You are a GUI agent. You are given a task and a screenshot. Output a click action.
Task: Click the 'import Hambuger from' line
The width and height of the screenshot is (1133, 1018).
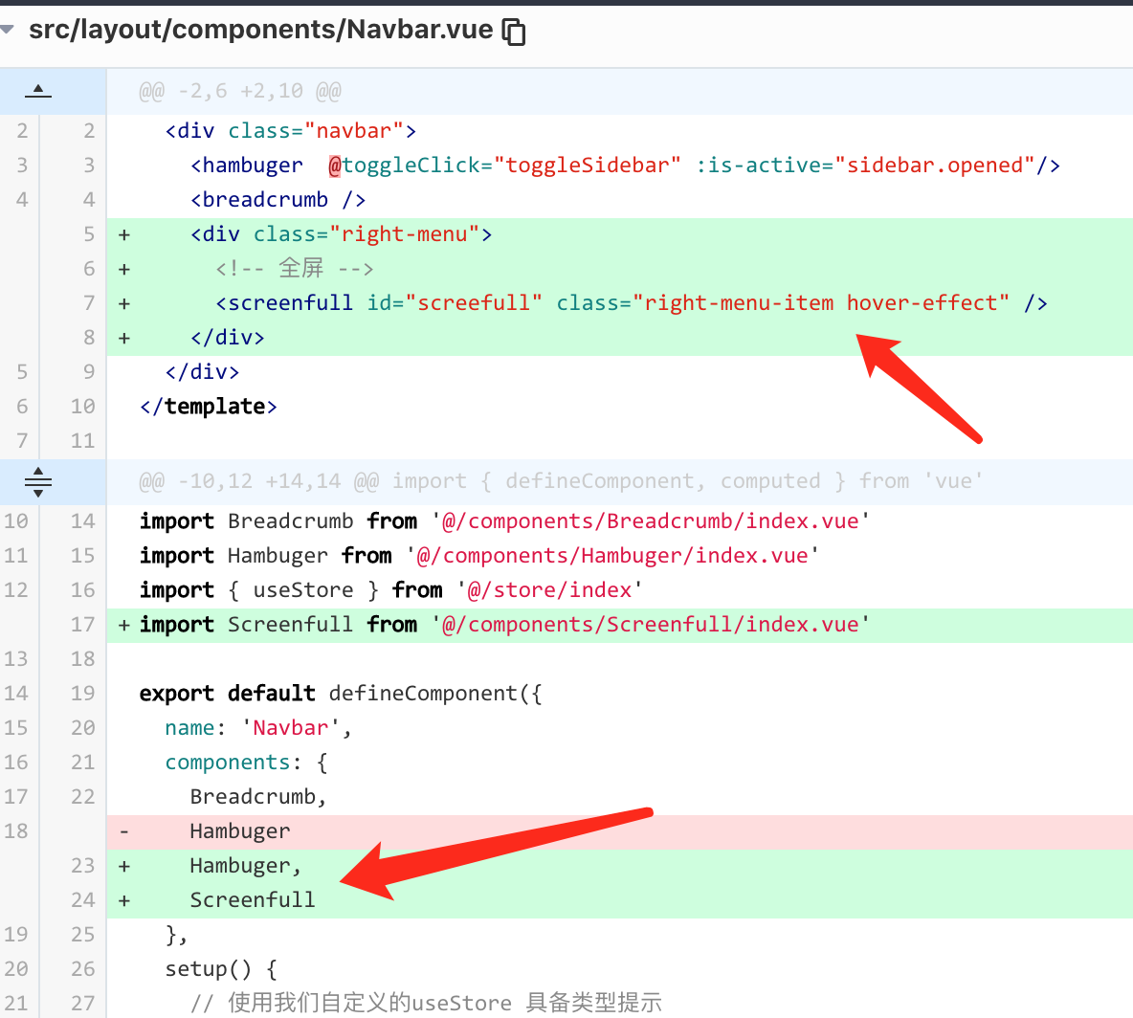point(479,556)
